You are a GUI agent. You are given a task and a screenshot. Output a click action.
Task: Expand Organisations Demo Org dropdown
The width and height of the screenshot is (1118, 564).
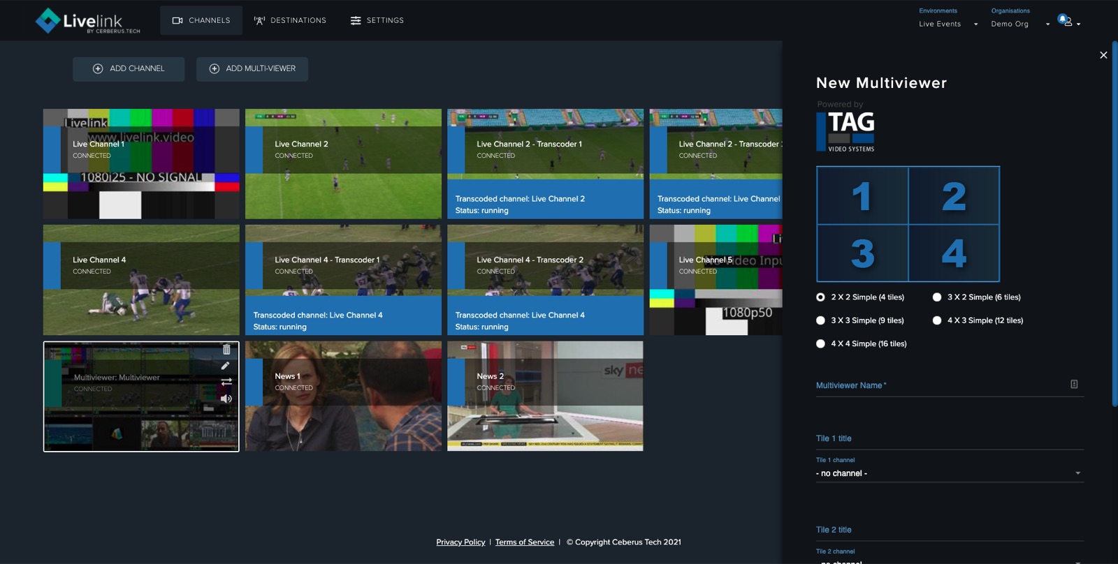(x=1020, y=24)
